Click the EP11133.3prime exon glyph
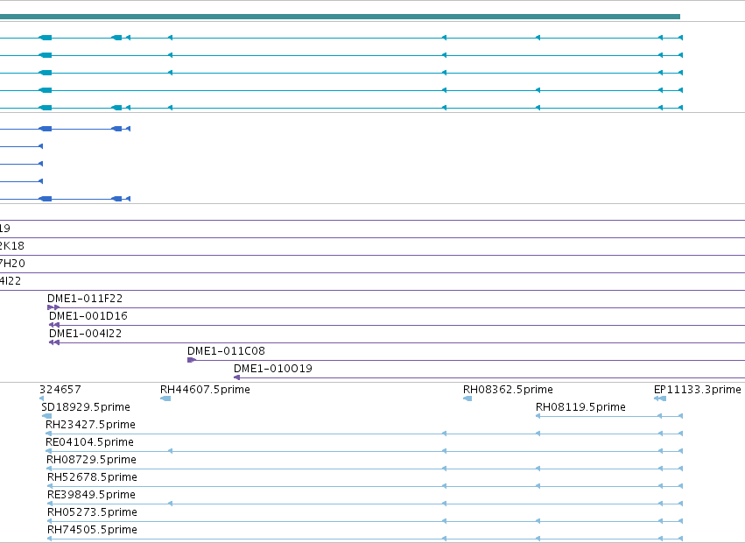 pyautogui.click(x=660, y=398)
